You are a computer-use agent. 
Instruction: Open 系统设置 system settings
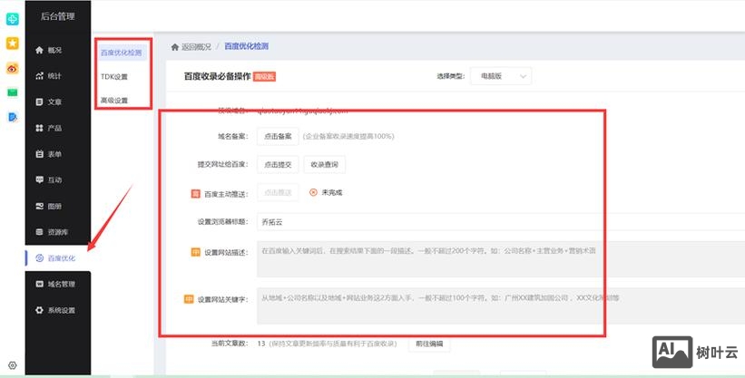coord(57,310)
